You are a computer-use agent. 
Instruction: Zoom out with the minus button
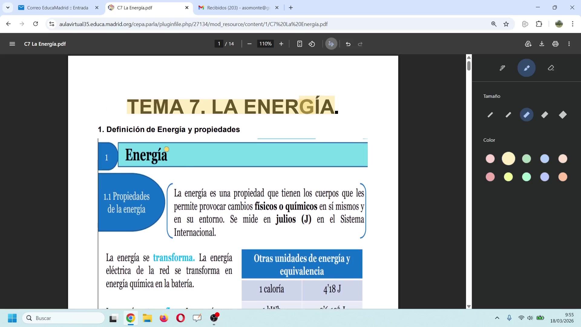(x=249, y=44)
